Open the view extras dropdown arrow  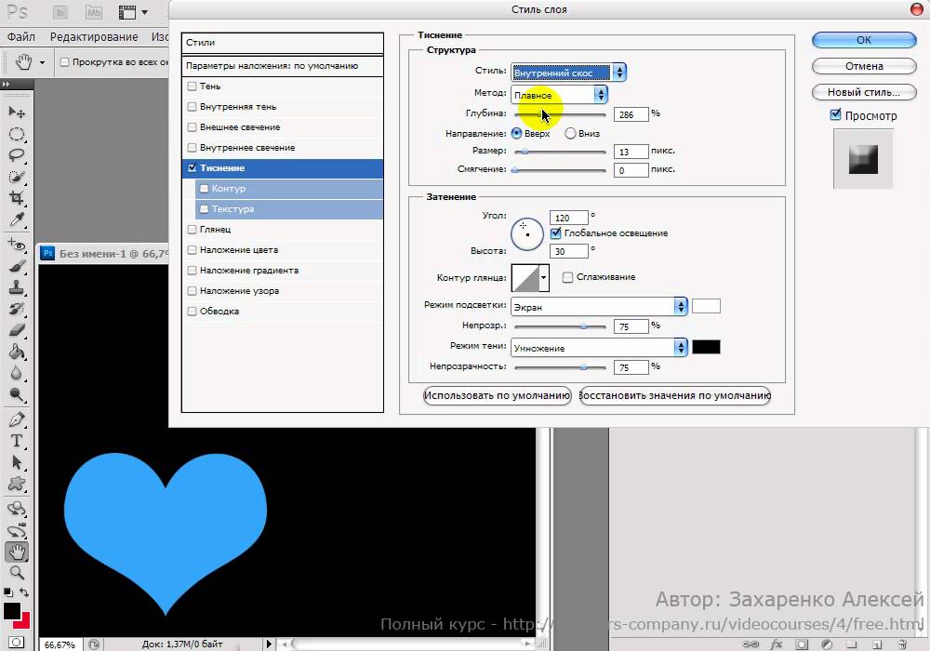(145, 12)
